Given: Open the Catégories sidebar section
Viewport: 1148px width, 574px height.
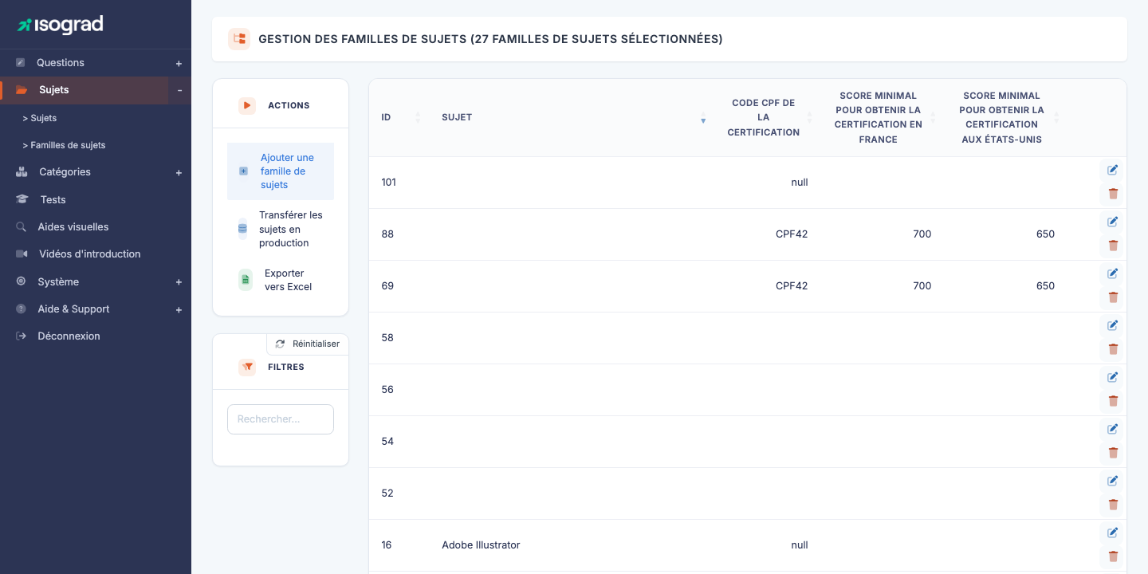Looking at the screenshot, I should click(65, 171).
